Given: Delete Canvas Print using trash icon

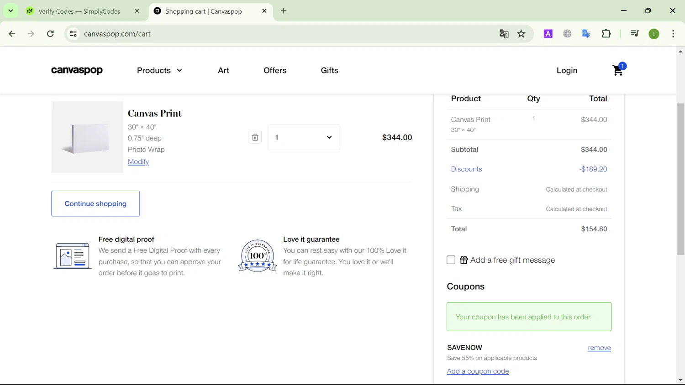Looking at the screenshot, I should point(255,137).
